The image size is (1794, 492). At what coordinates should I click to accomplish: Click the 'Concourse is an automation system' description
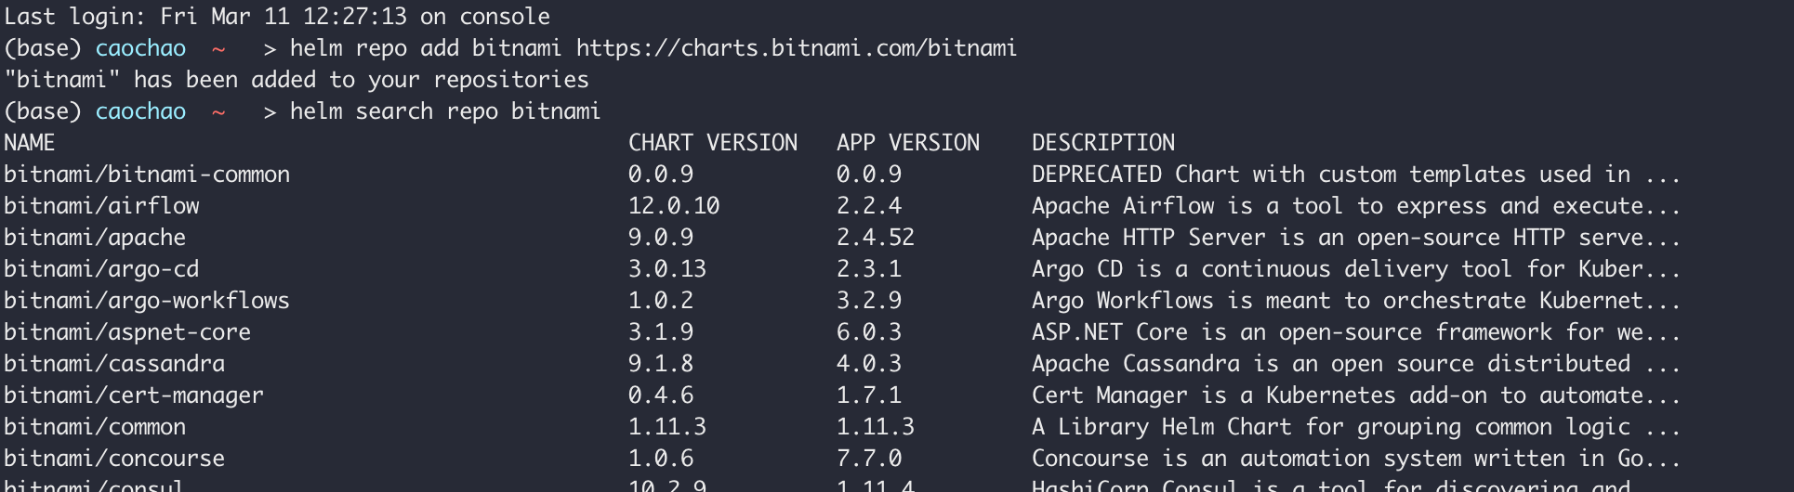(x=1356, y=459)
